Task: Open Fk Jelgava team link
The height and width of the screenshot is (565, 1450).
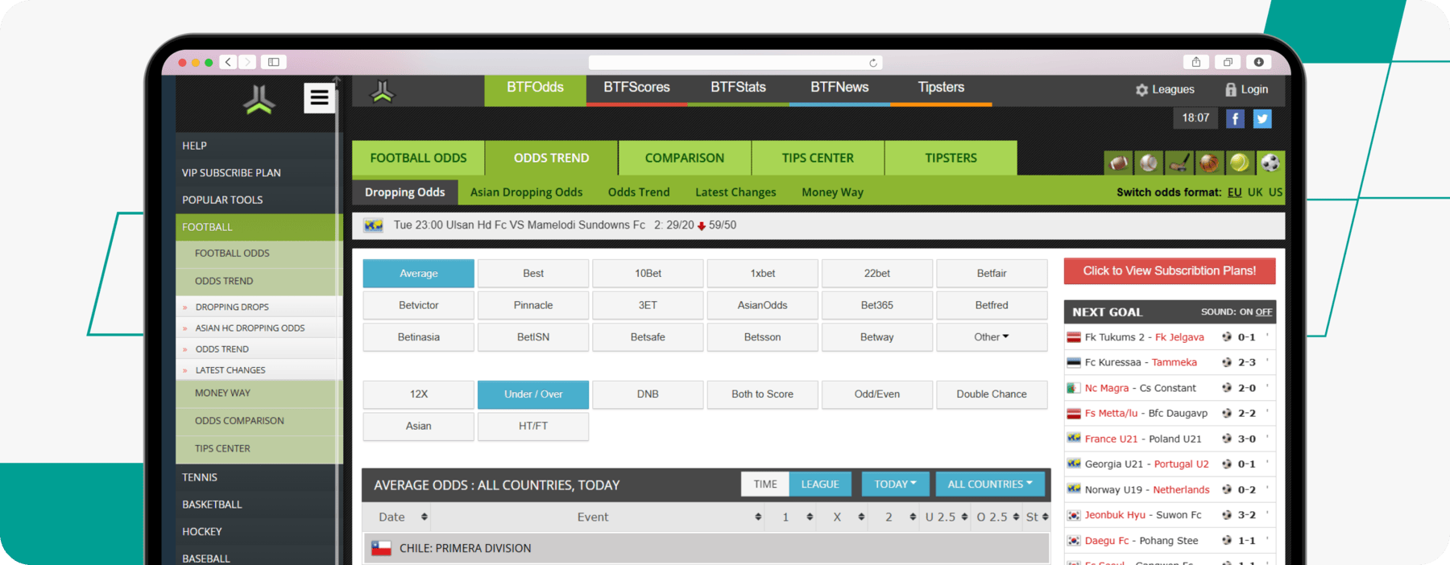Action: point(1179,337)
